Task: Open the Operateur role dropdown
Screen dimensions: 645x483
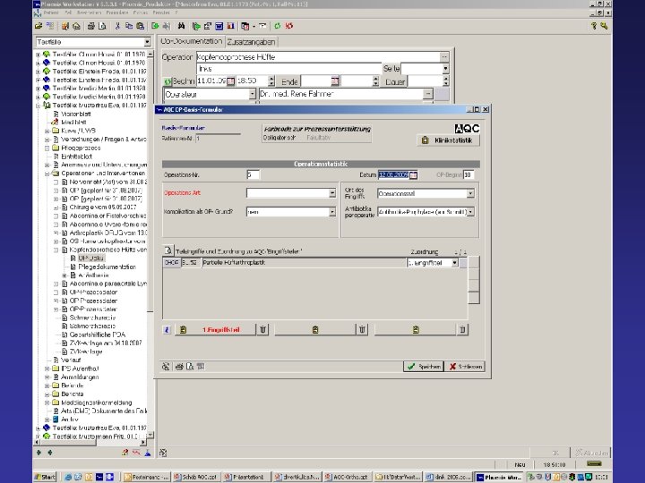Action: 252,94
